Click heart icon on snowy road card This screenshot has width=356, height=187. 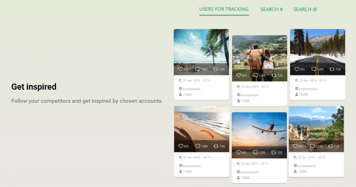[x=297, y=69]
